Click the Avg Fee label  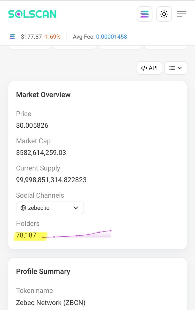(x=84, y=37)
